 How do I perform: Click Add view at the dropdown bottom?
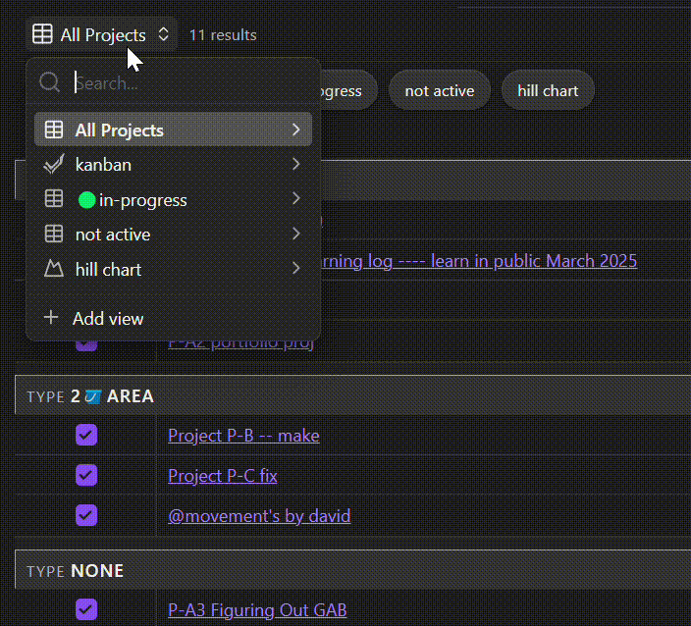173,318
